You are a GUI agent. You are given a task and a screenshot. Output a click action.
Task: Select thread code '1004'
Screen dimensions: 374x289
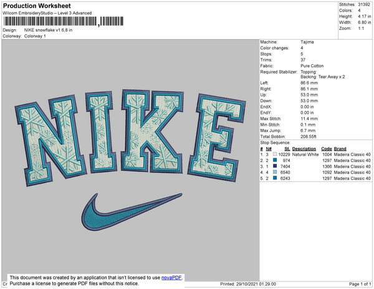pos(327,154)
